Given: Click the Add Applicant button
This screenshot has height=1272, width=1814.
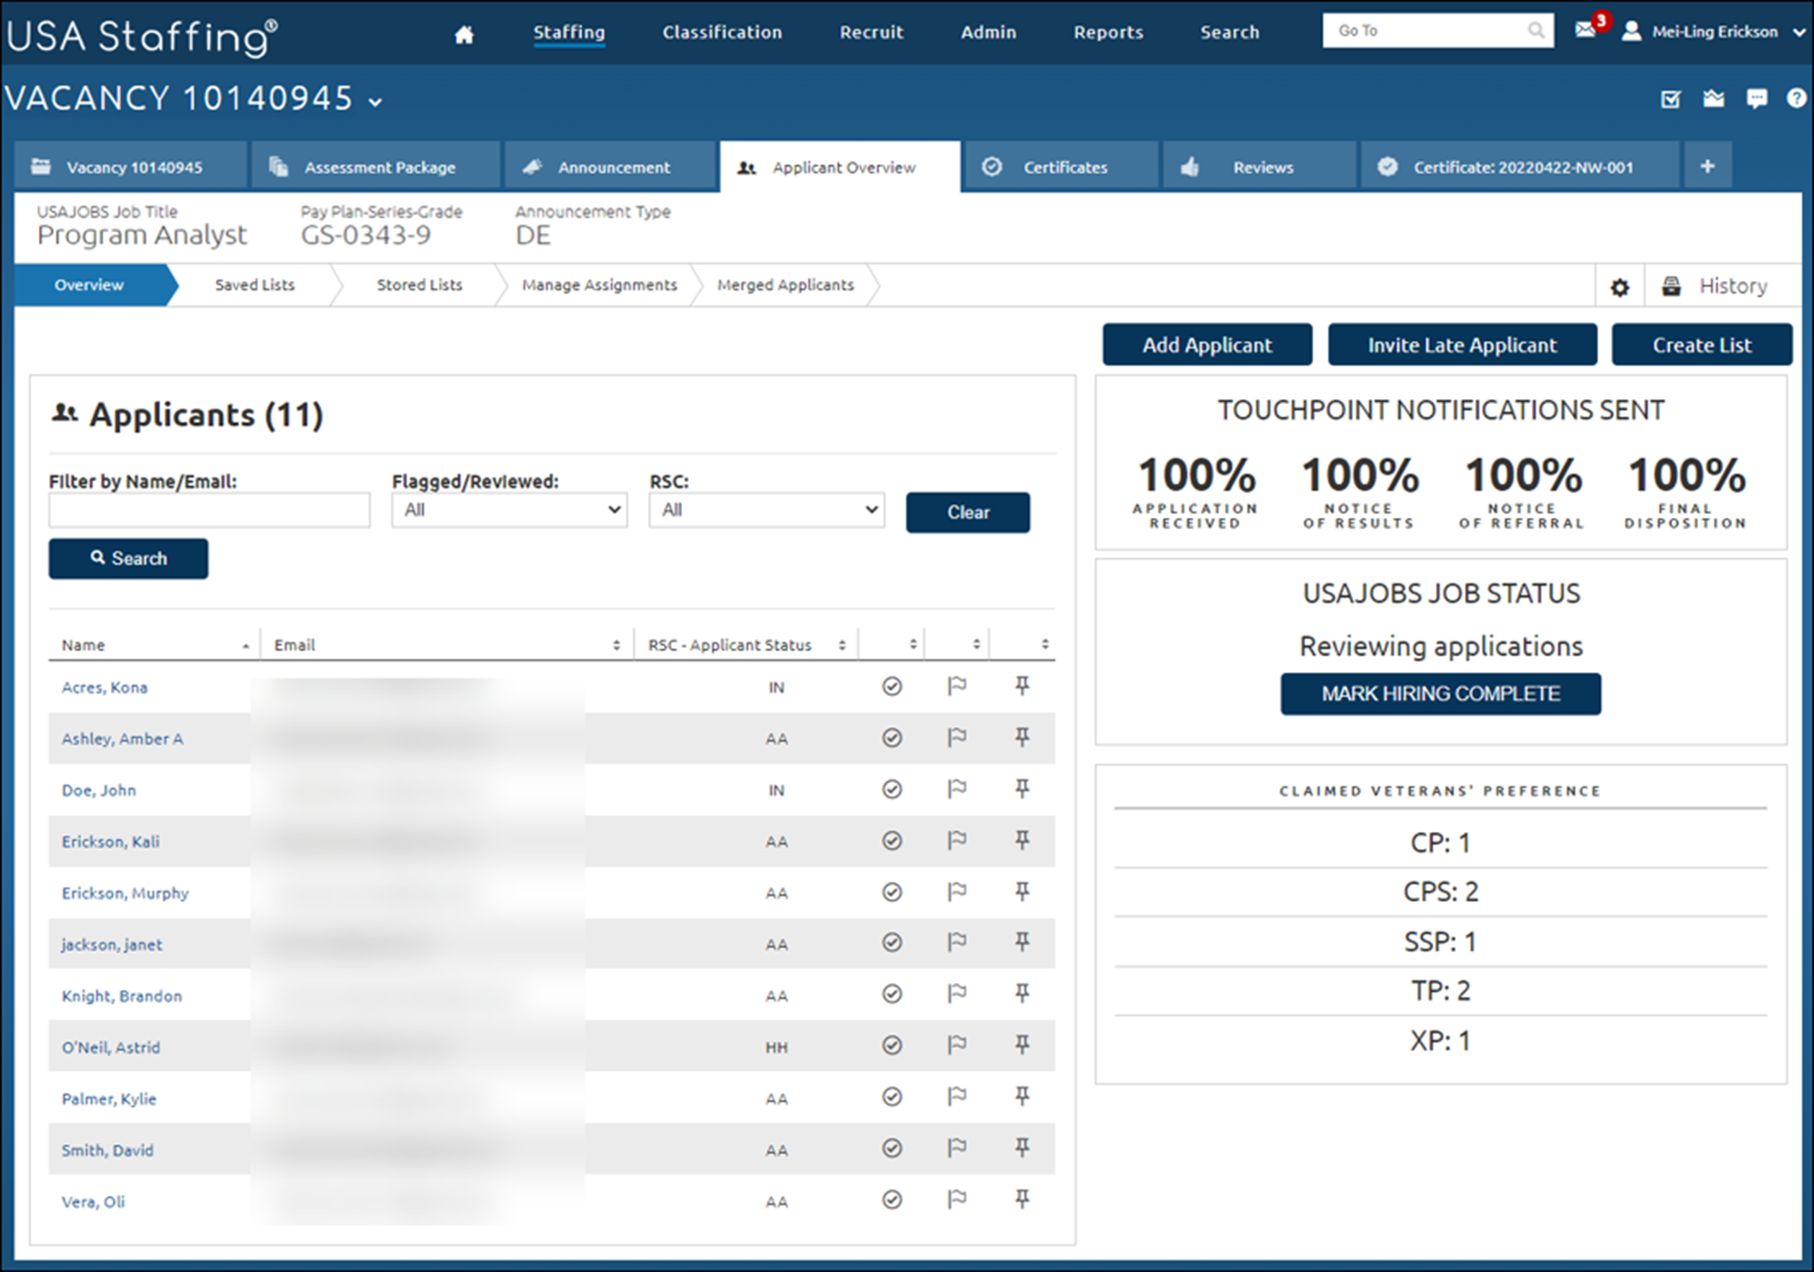Looking at the screenshot, I should (x=1207, y=344).
